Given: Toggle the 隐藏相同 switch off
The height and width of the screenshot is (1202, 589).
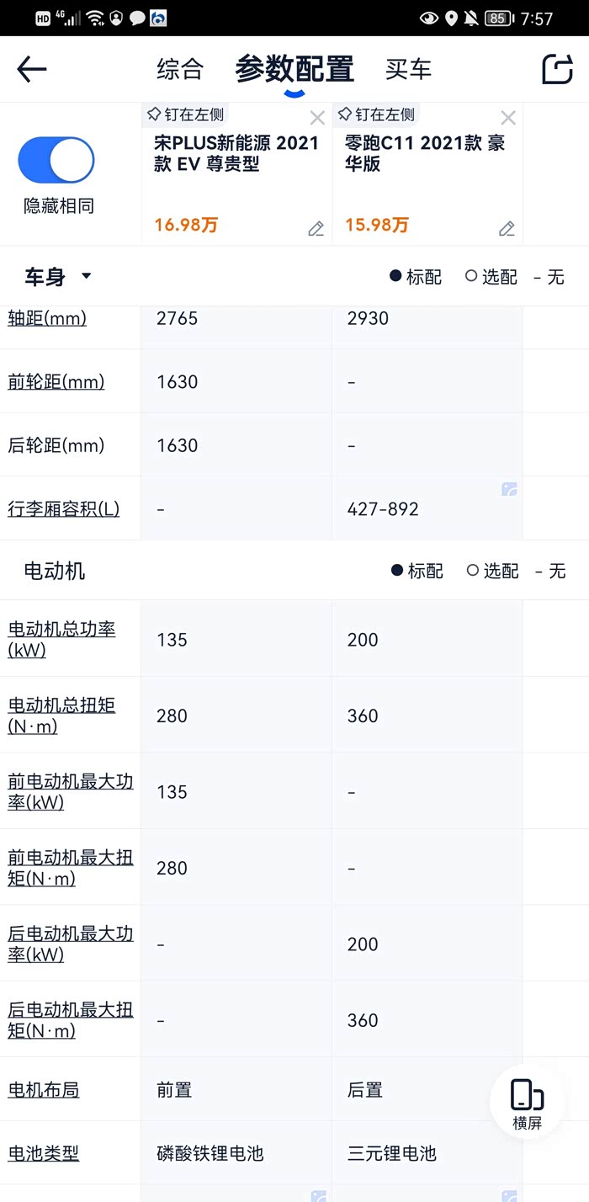Looking at the screenshot, I should [x=56, y=160].
